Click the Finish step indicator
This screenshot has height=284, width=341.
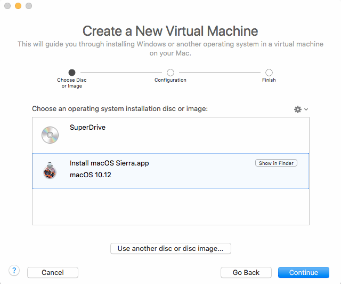click(269, 73)
